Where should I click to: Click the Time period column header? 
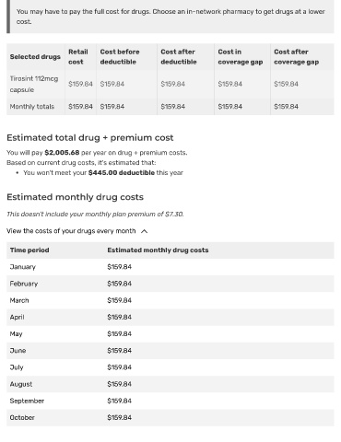coord(29,250)
